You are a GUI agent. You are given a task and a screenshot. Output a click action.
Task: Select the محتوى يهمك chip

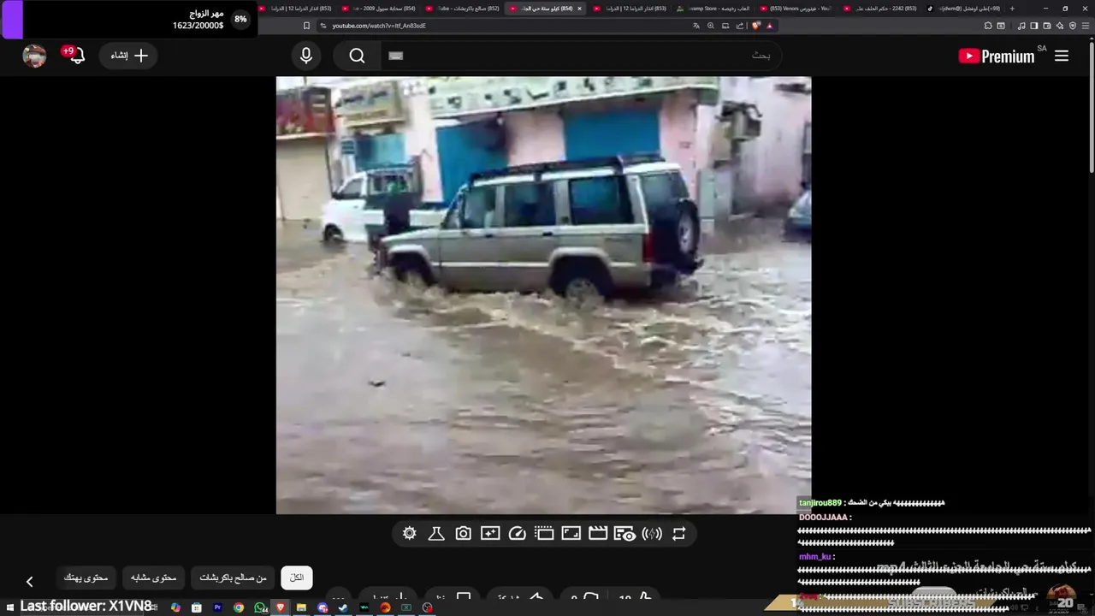click(86, 577)
